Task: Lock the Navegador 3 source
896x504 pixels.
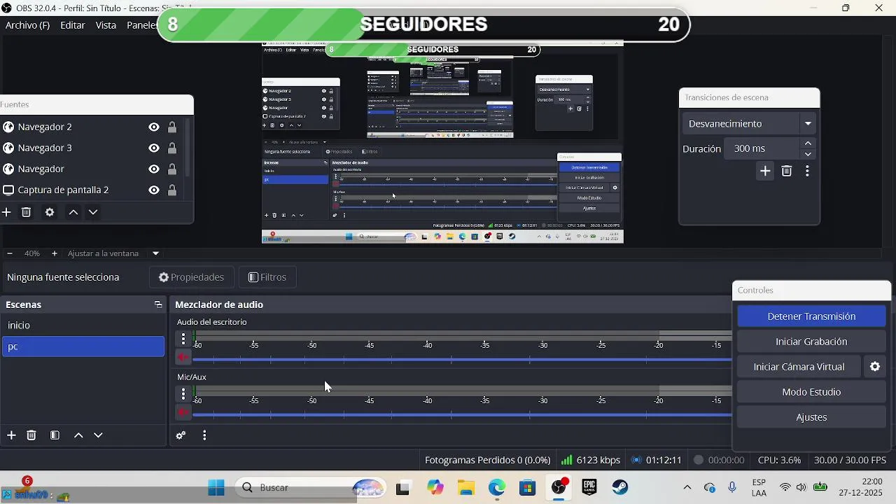Action: (x=172, y=148)
